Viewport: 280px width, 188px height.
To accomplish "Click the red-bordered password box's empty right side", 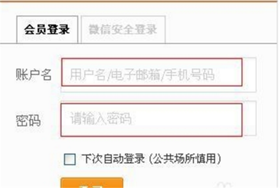I will pos(188,120).
